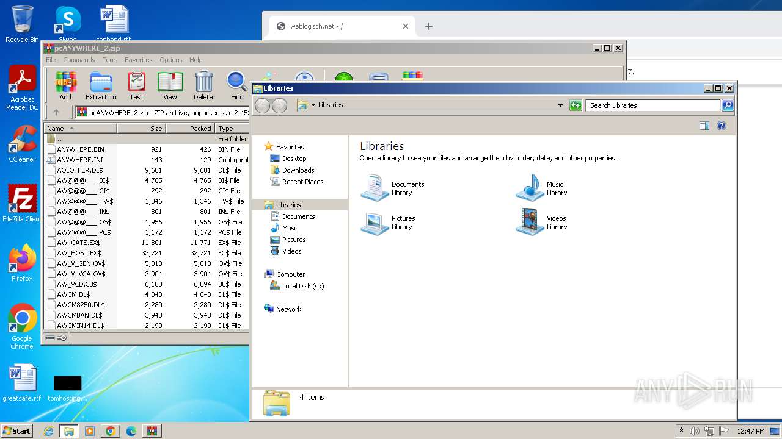Click the refresh button beside address bar
The image size is (782, 439).
[576, 105]
